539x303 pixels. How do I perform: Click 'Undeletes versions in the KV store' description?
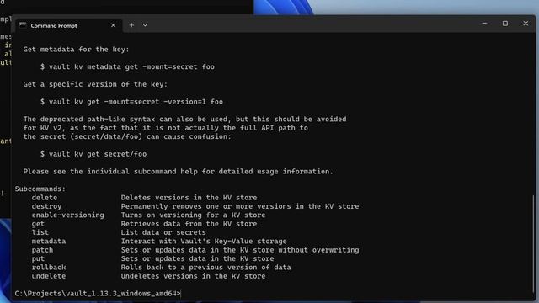tap(193, 276)
